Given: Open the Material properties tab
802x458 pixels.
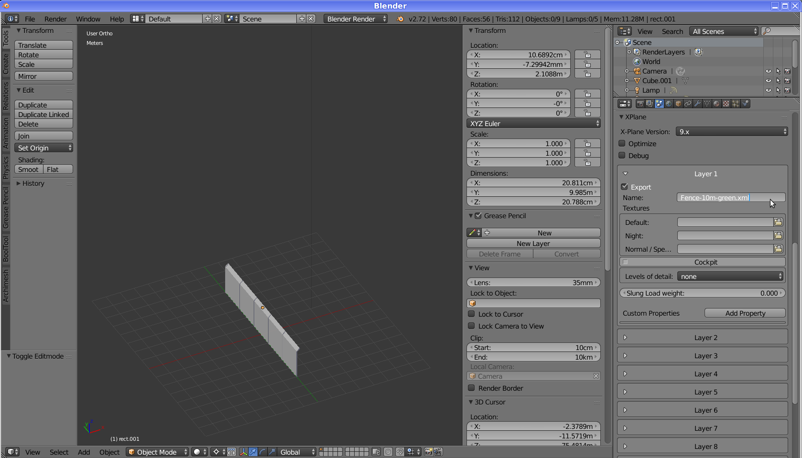Looking at the screenshot, I should [x=716, y=104].
